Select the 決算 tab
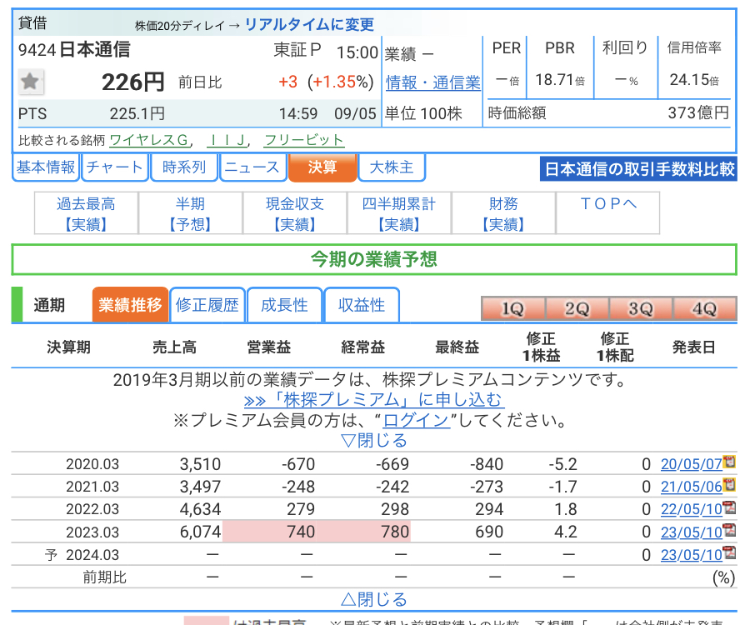750x625 pixels. pos(322,167)
